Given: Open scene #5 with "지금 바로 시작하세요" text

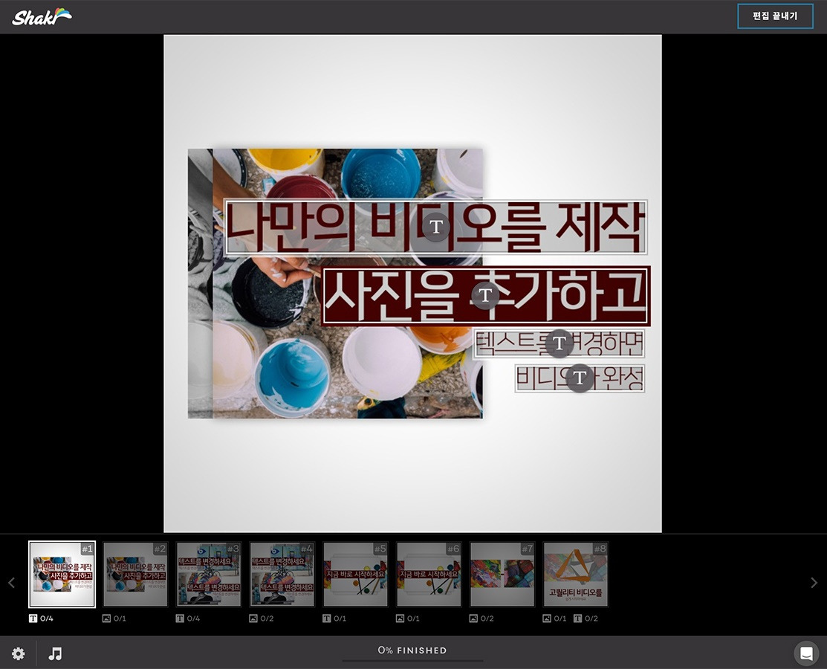Looking at the screenshot, I should (355, 574).
